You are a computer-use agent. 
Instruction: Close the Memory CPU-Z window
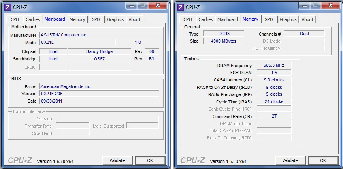coord(330,6)
